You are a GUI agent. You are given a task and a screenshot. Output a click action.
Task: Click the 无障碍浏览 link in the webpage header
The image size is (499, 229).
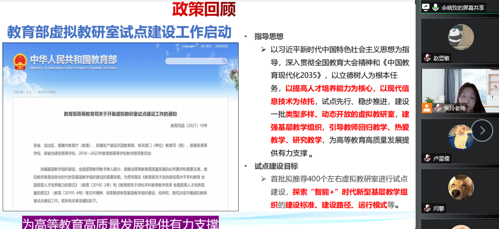click(x=221, y=46)
